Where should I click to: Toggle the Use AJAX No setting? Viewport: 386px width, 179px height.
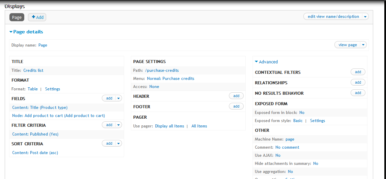point(278,155)
